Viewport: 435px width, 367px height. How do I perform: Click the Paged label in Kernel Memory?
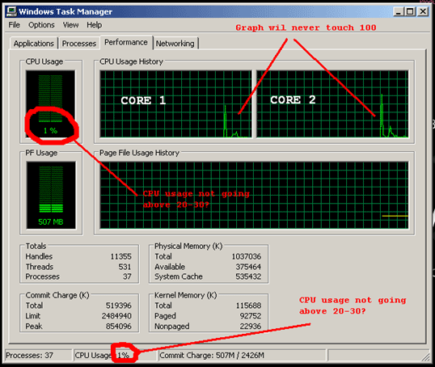point(165,316)
